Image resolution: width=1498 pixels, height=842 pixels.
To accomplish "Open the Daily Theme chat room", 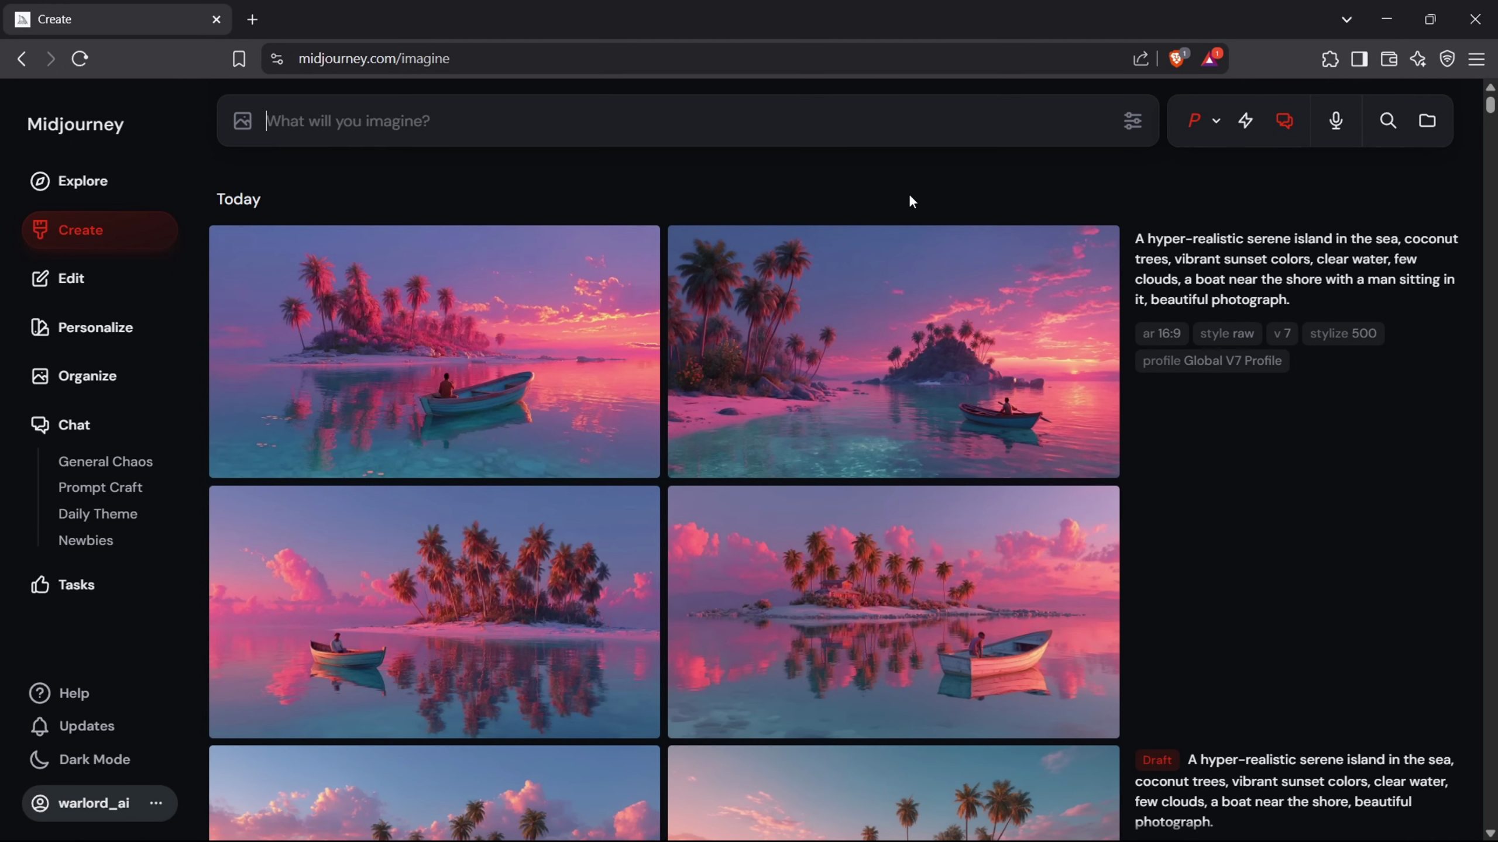I will pos(98,514).
